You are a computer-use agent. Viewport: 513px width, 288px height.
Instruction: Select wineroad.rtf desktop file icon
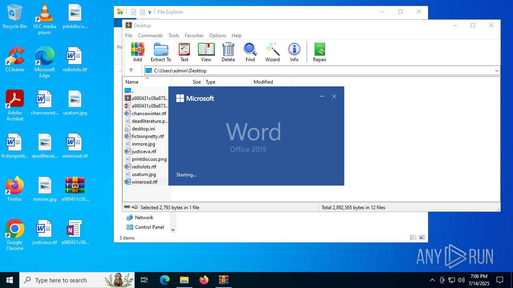point(75,146)
